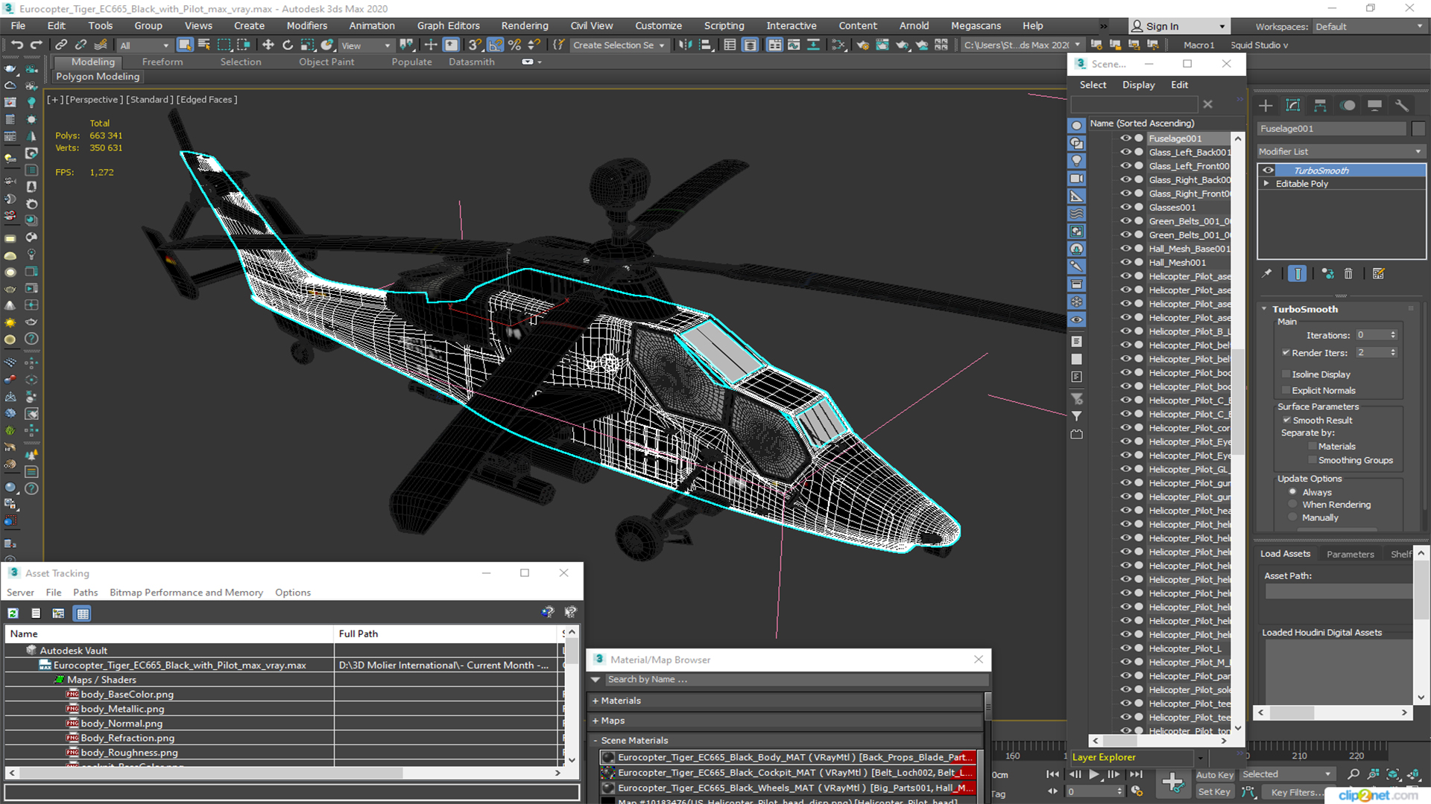Image resolution: width=1431 pixels, height=804 pixels.
Task: Open the Hierarchy tab in command panel
Action: 1320,105
